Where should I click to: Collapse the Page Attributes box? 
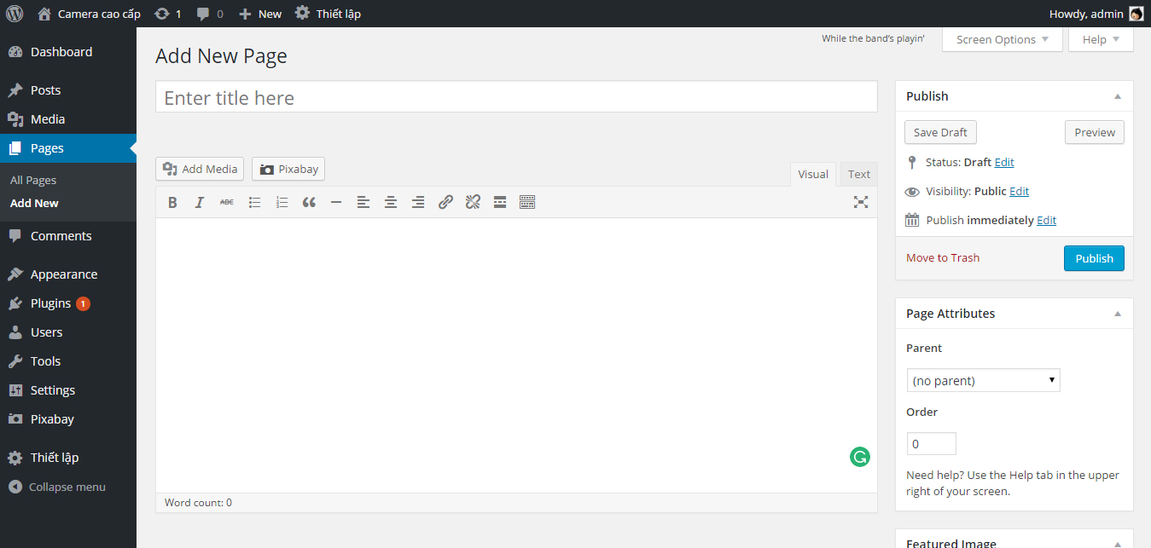pyautogui.click(x=1118, y=314)
